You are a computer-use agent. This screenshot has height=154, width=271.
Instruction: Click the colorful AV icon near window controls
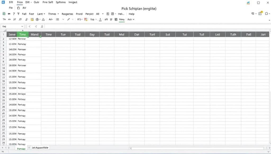[248, 3]
